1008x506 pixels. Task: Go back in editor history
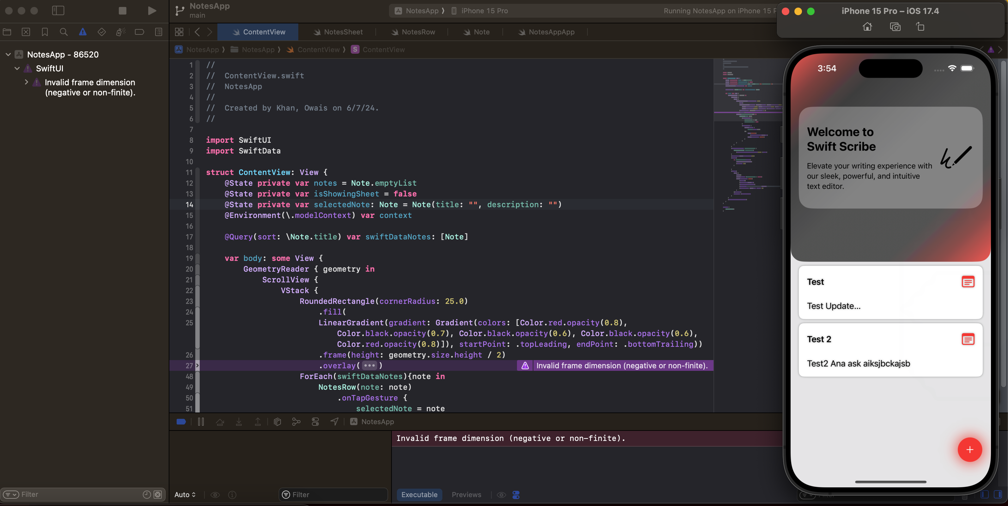197,32
